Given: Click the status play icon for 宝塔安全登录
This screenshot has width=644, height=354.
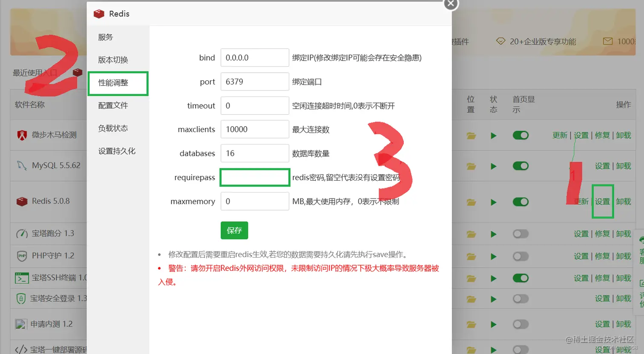Looking at the screenshot, I should coord(494,299).
